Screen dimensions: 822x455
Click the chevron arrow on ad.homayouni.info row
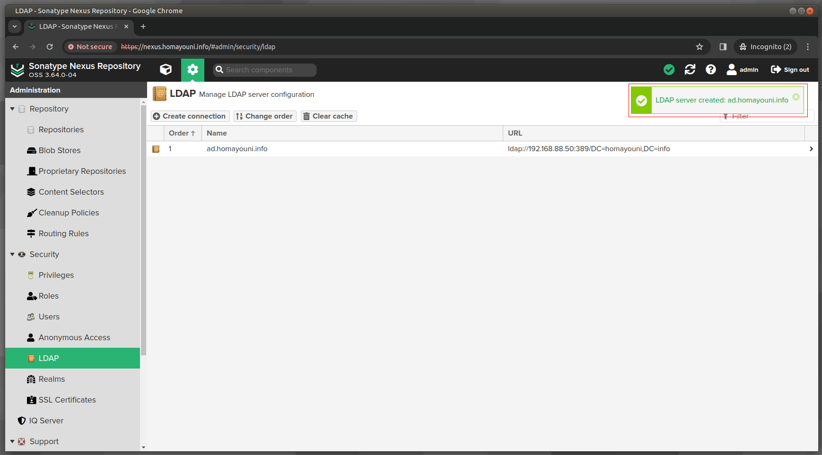(811, 149)
